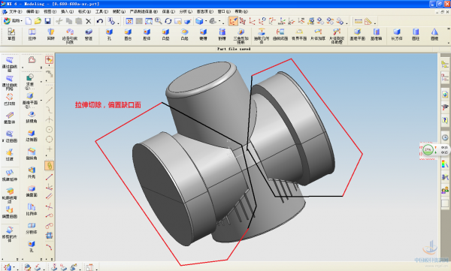Open the Extract Geometry tool

click(262, 35)
